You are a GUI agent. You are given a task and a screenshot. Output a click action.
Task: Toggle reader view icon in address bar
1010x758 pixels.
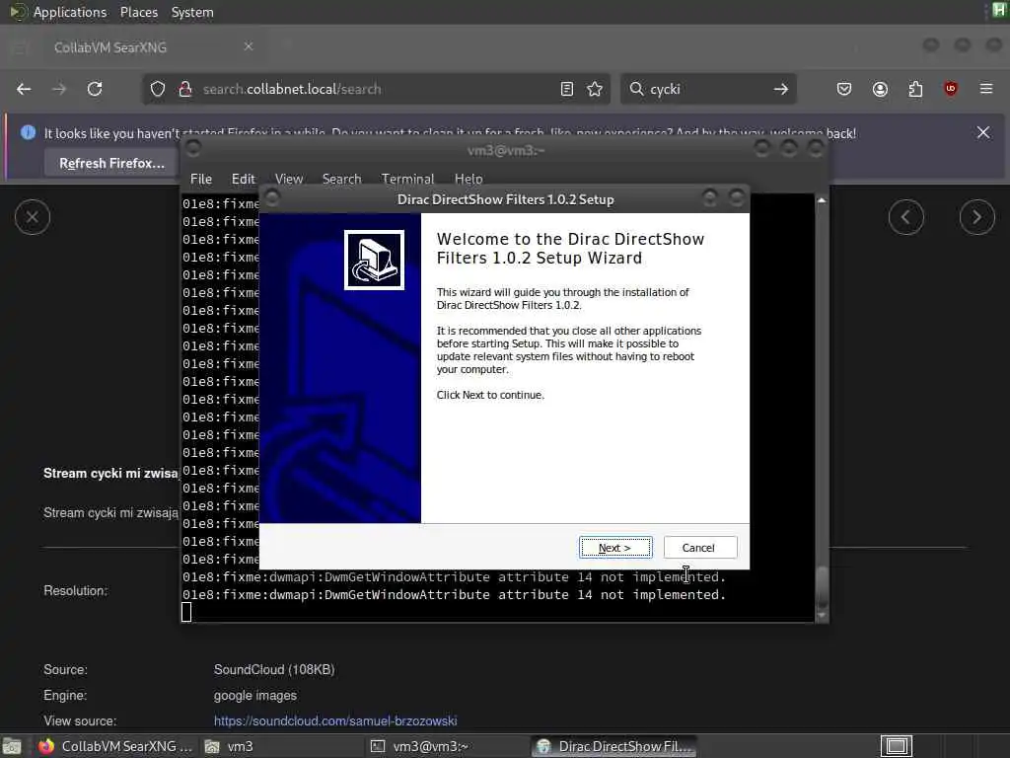click(567, 89)
